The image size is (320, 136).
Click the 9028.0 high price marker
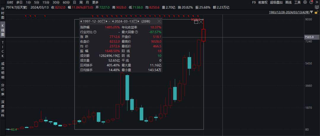(x=195, y=20)
